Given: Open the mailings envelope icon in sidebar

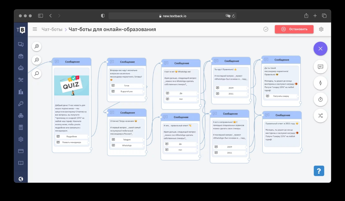Looking at the screenshot, I should [21, 56].
